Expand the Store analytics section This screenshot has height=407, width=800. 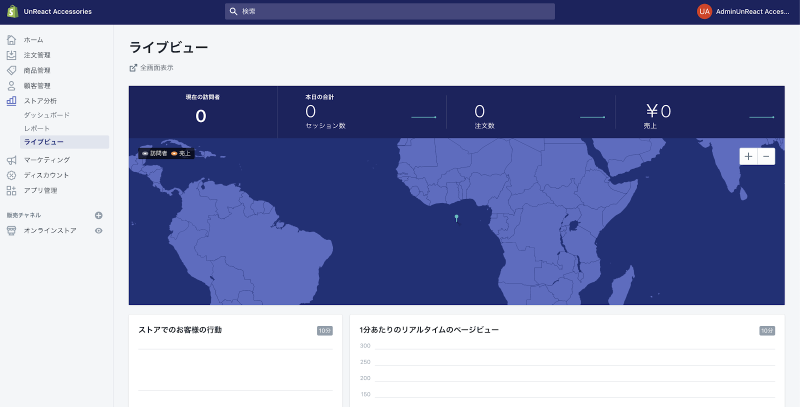click(40, 101)
